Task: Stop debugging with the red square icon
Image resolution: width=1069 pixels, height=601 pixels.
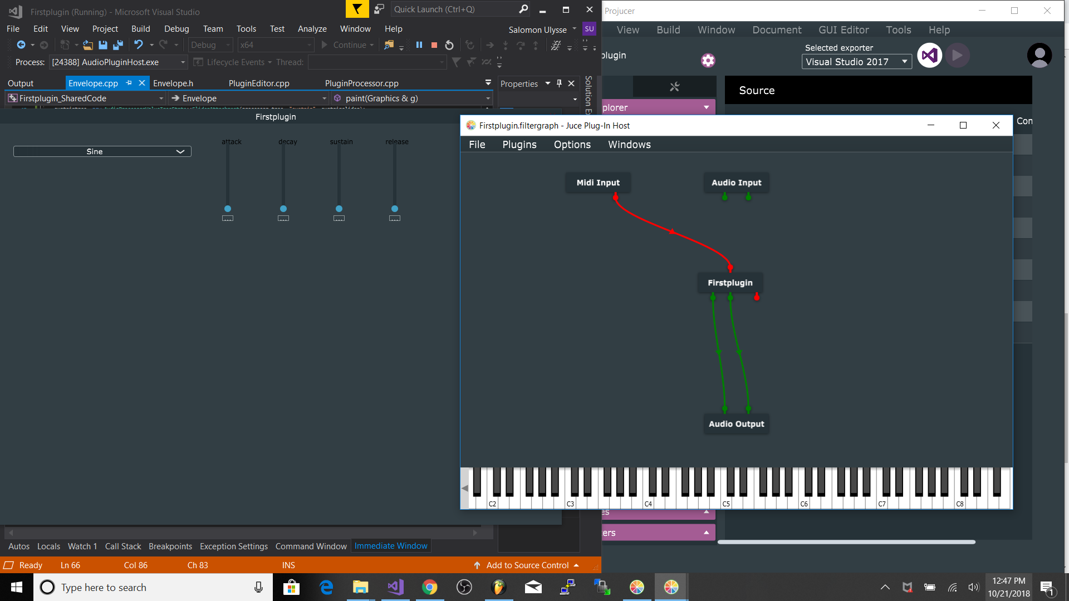Action: [x=434, y=45]
